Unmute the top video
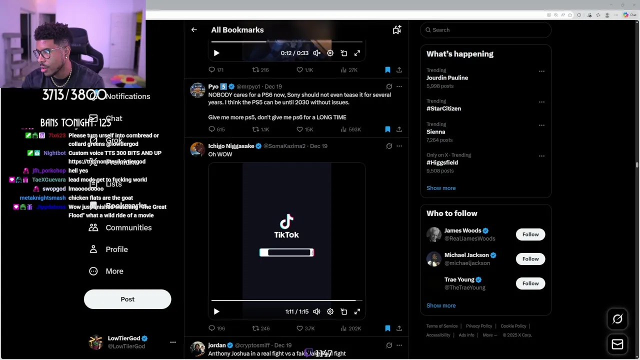This screenshot has width=640, height=360. (x=316, y=53)
